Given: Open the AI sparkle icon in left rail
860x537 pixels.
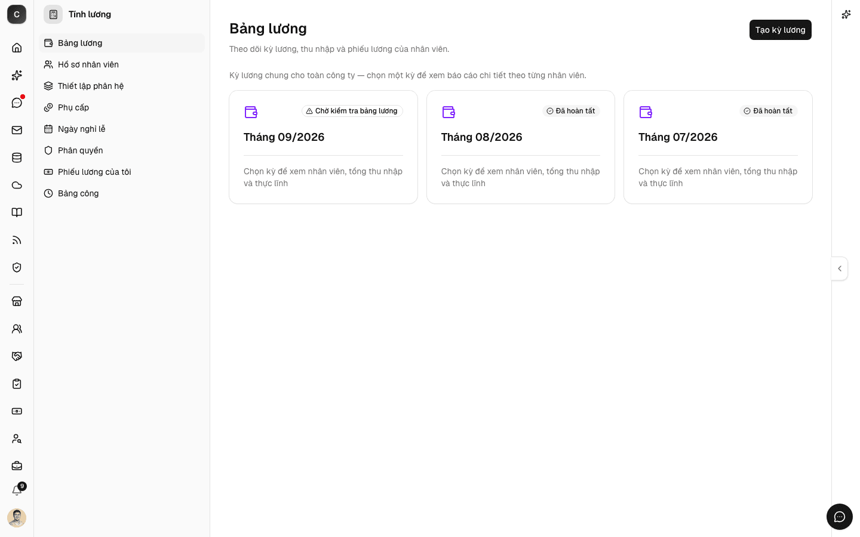Looking at the screenshot, I should [17, 75].
